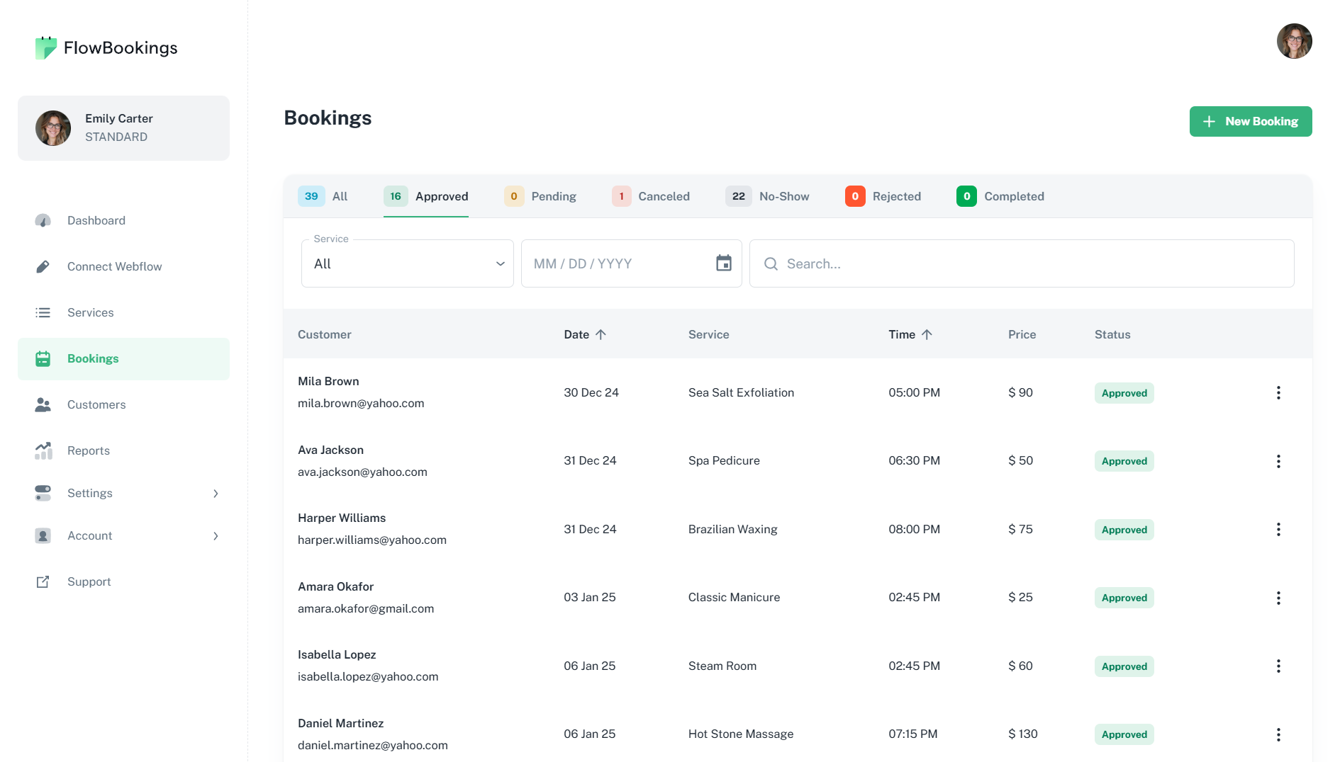Switch to the Pending tab

[x=540, y=197]
